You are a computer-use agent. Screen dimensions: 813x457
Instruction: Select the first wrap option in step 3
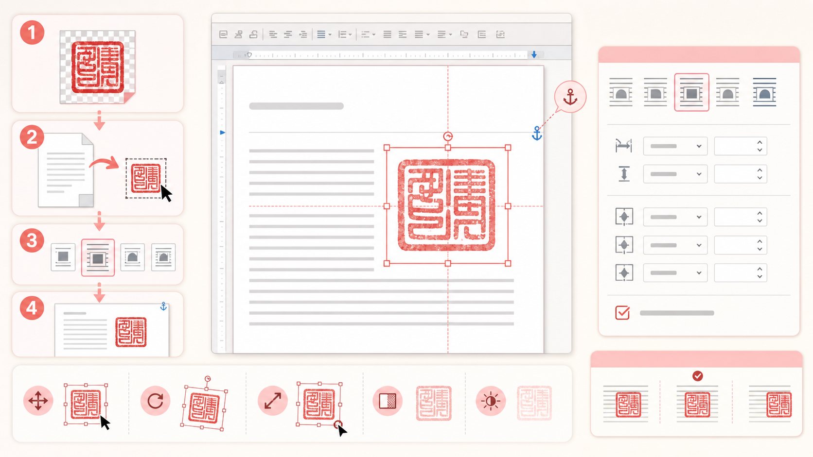point(63,257)
